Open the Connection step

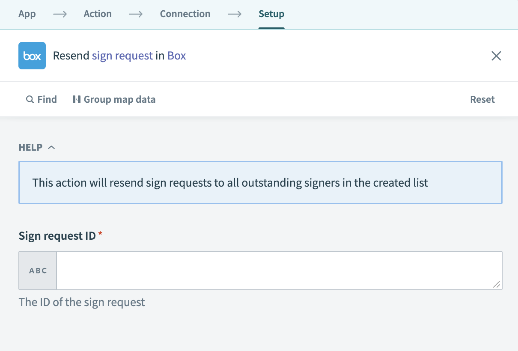[x=185, y=14]
